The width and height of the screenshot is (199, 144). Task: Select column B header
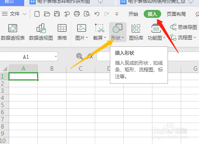click(52, 69)
